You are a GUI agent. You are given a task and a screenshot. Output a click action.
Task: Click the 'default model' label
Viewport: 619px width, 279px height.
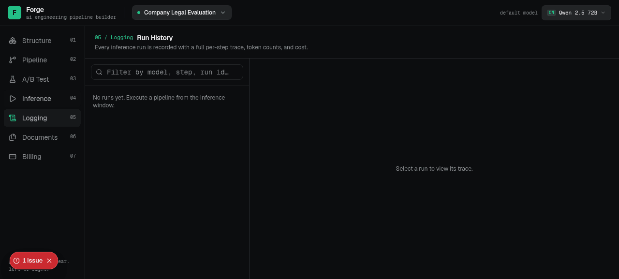(518, 13)
